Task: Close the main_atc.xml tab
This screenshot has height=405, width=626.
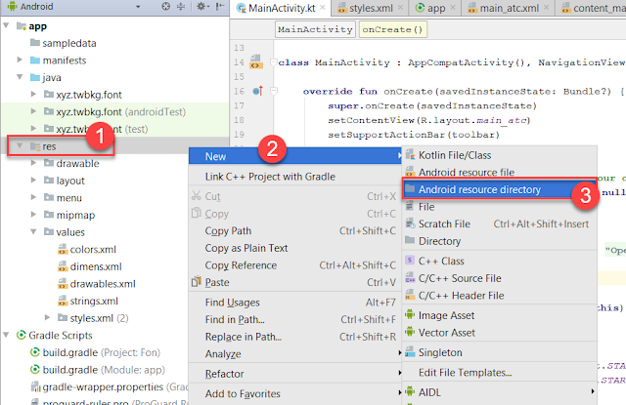Action: coord(547,7)
